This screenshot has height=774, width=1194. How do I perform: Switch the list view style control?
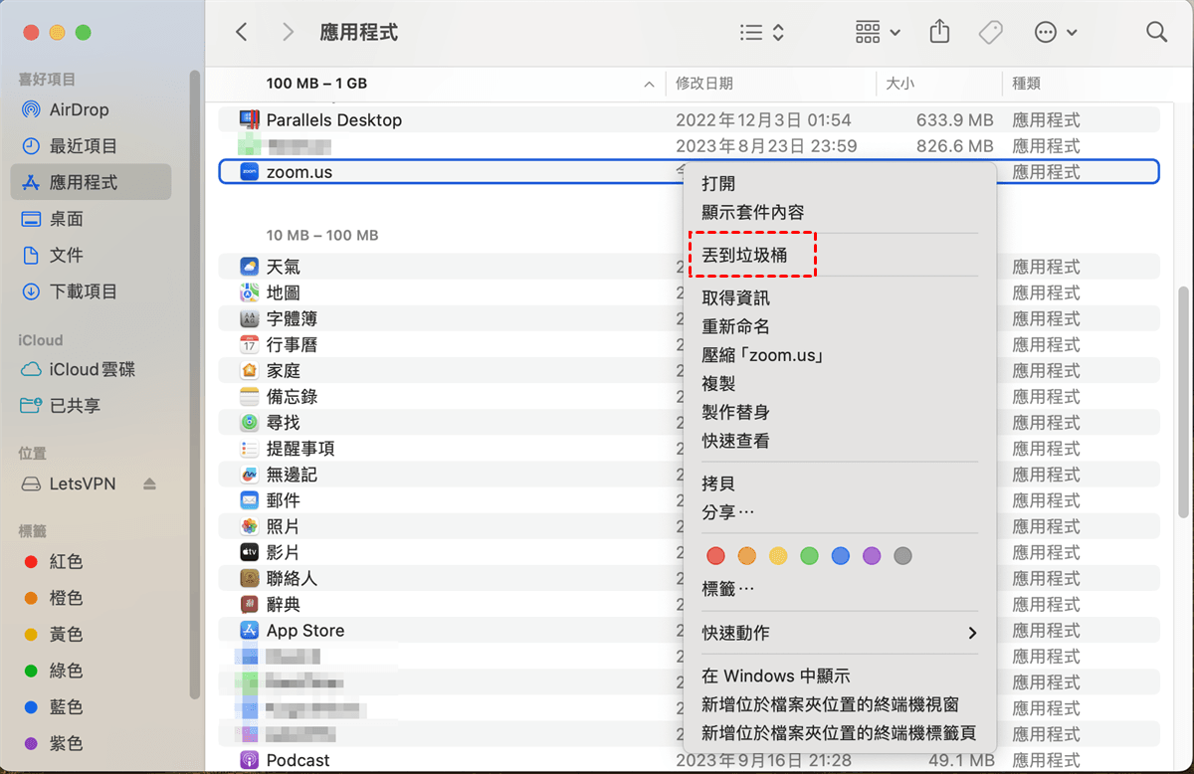coord(762,32)
